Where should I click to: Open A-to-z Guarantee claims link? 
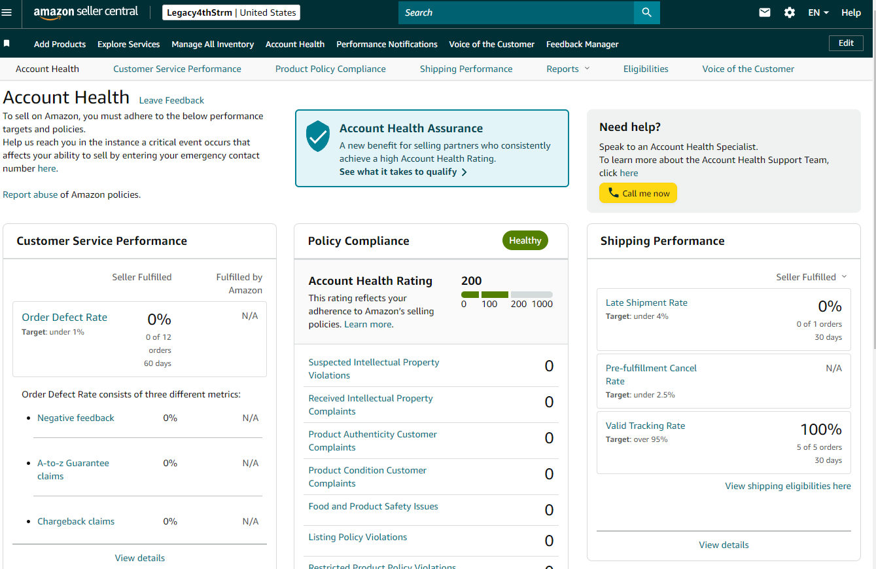pos(73,469)
